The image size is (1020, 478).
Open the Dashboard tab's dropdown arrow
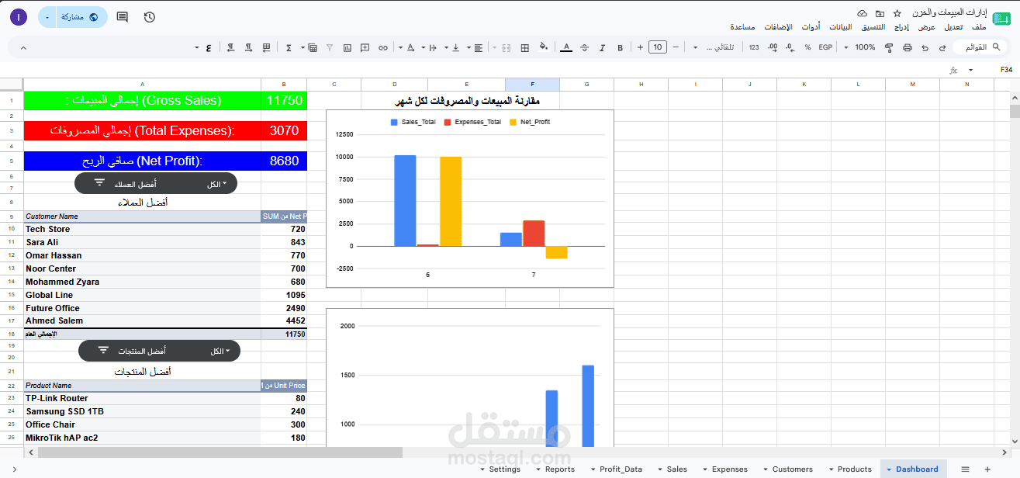click(889, 469)
